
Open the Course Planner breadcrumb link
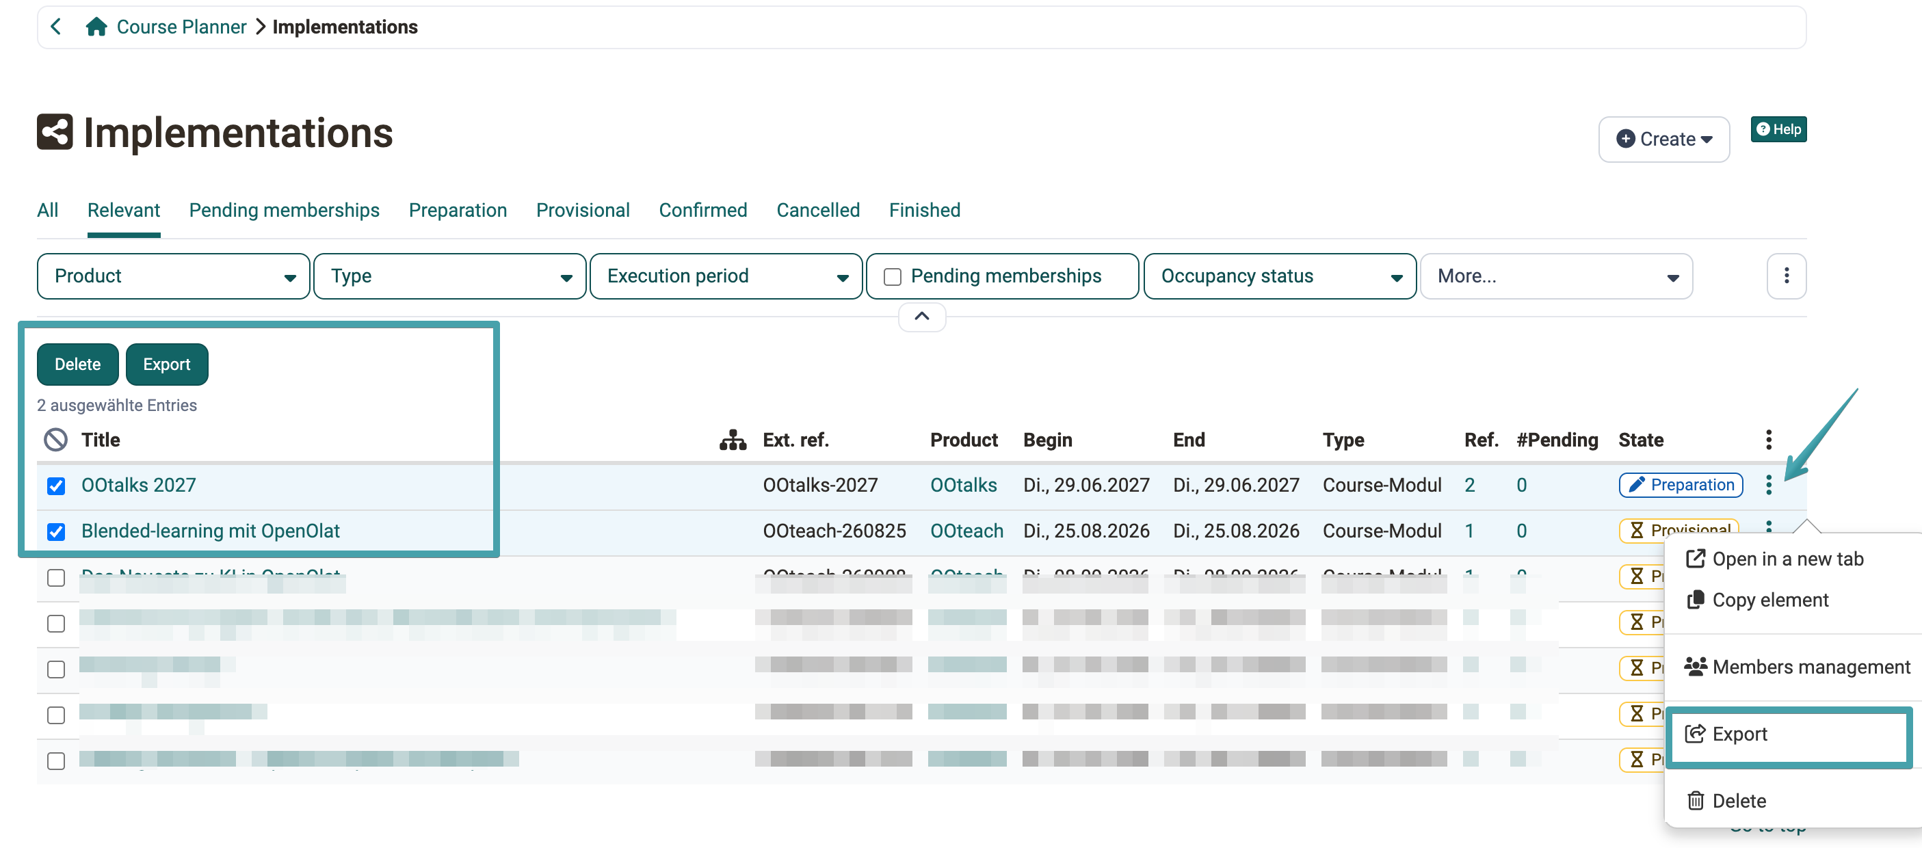tap(181, 27)
